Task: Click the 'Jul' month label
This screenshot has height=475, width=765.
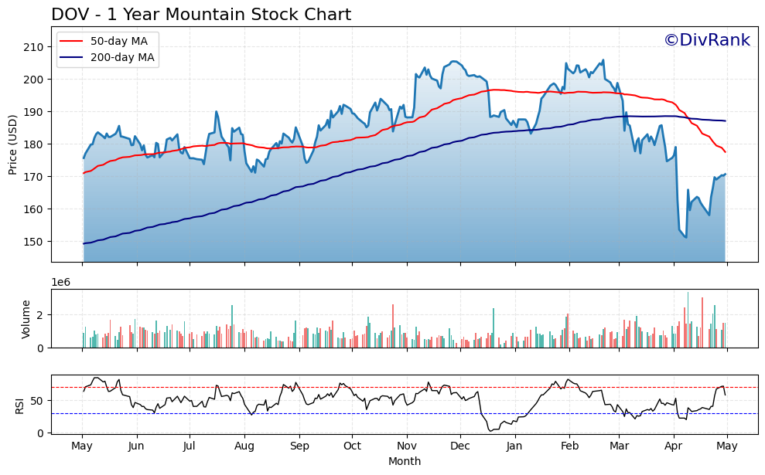Action: click(x=190, y=446)
